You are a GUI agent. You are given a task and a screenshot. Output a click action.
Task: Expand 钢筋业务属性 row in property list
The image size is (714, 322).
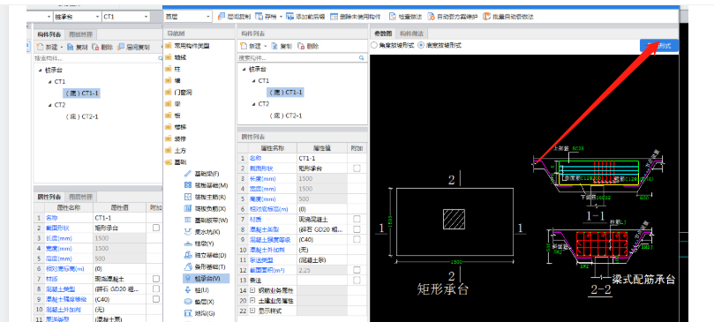pyautogui.click(x=252, y=290)
